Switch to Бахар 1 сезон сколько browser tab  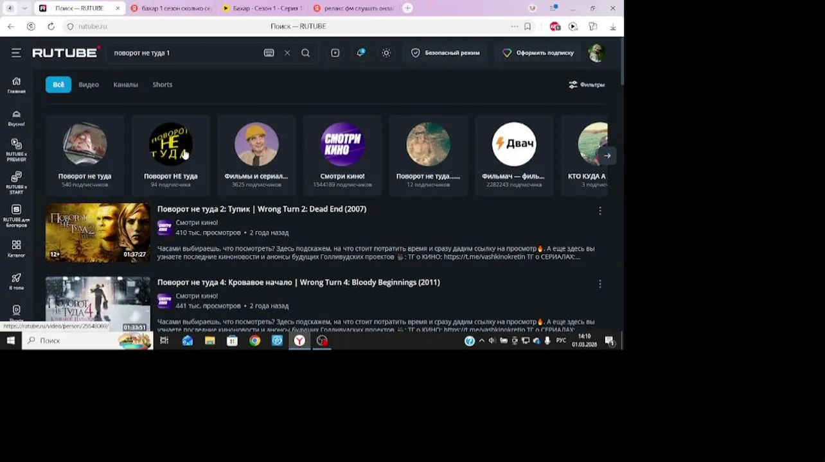(x=170, y=8)
